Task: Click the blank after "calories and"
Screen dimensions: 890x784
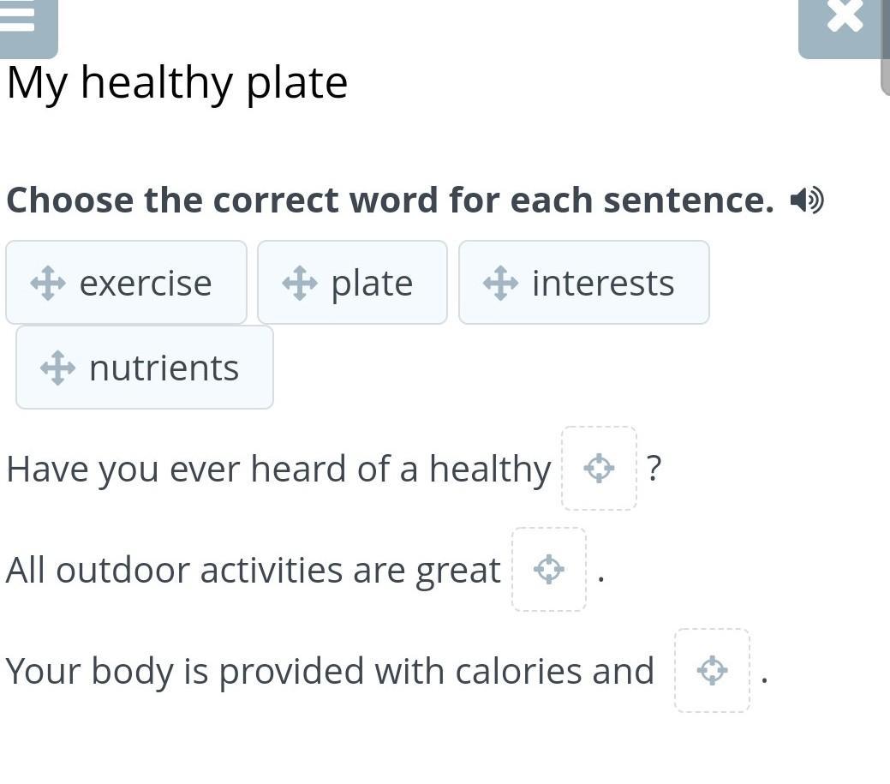Action: (712, 671)
